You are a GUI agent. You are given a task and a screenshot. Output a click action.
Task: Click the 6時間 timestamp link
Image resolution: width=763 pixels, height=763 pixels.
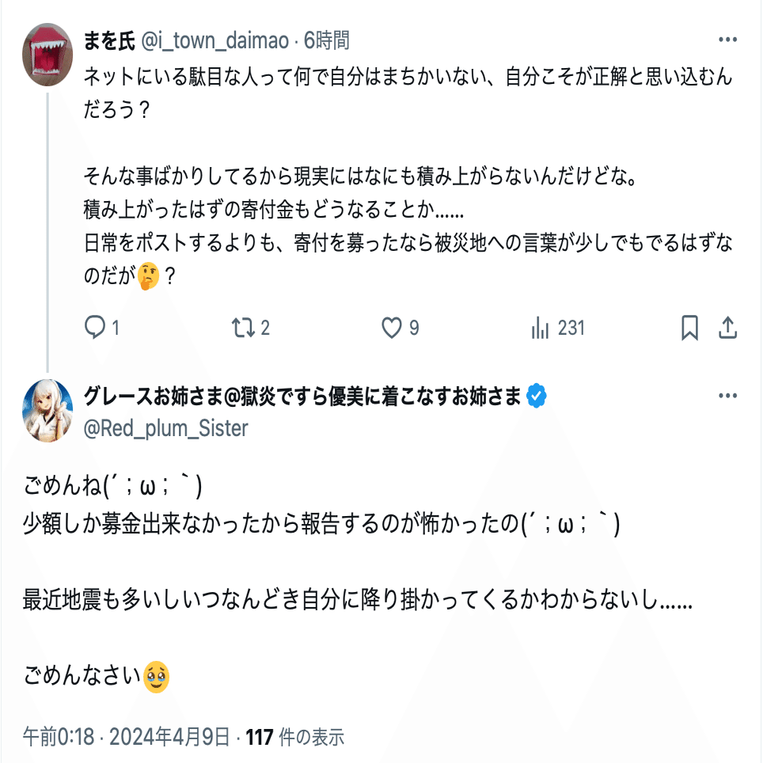click(326, 40)
